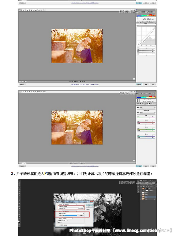Select the Zoom tool in tone-curve Camera Raw window

(x=20, y=10)
